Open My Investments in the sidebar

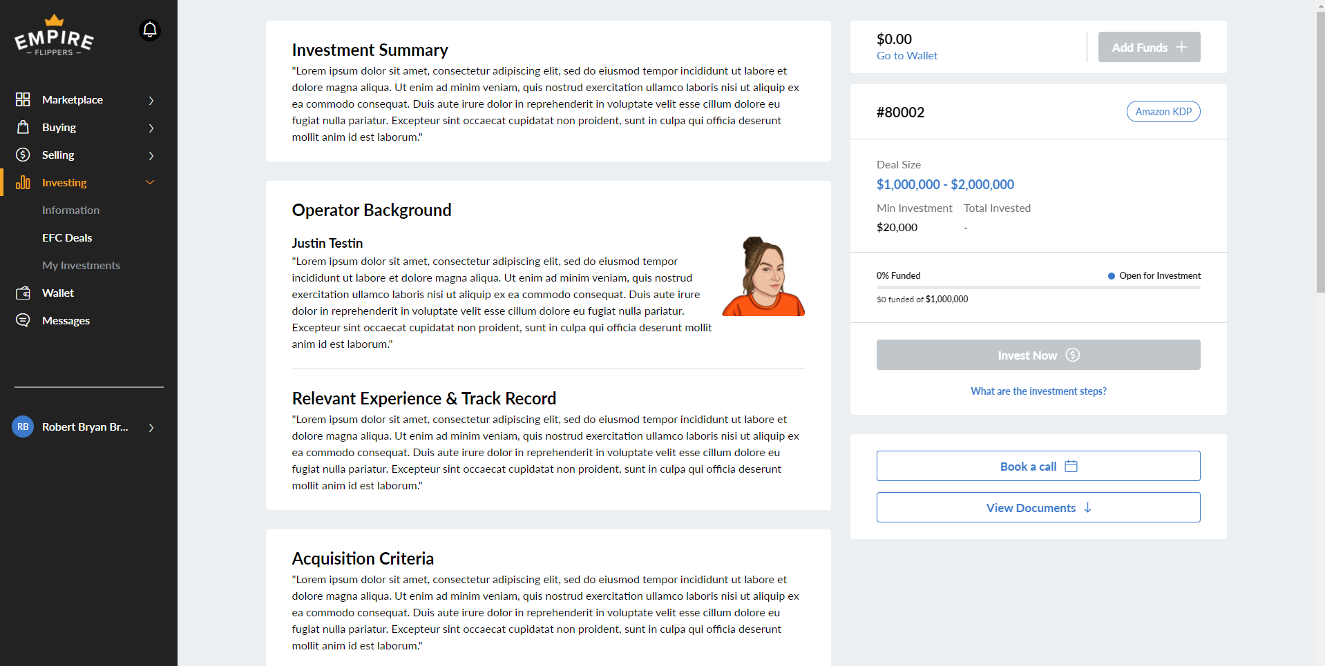click(81, 265)
